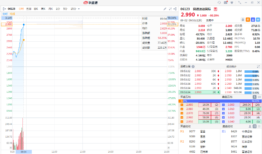Viewport: 262px width, 154px height.
Task: Select the 15分 fifteen-minute chart tab
Action: [73, 9]
